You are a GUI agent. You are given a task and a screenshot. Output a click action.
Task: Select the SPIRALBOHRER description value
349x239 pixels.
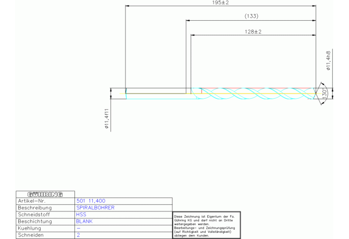pos(95,207)
